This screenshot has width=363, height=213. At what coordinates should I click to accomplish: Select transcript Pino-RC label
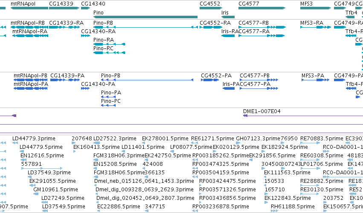click(103, 48)
